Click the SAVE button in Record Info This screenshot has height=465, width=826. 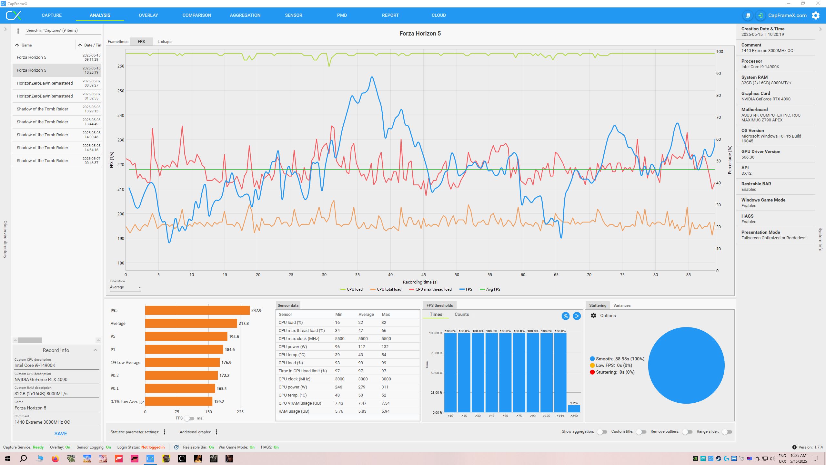(x=61, y=434)
